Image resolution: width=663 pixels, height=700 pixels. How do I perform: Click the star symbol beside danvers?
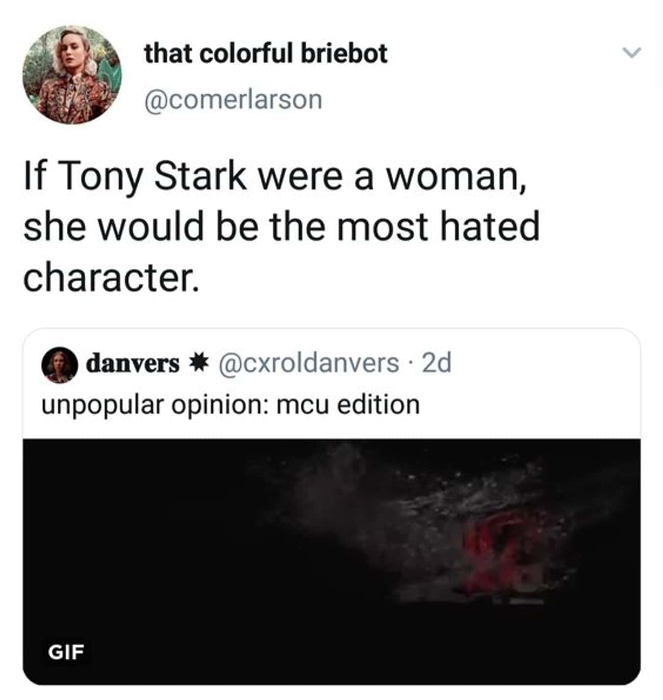(199, 363)
